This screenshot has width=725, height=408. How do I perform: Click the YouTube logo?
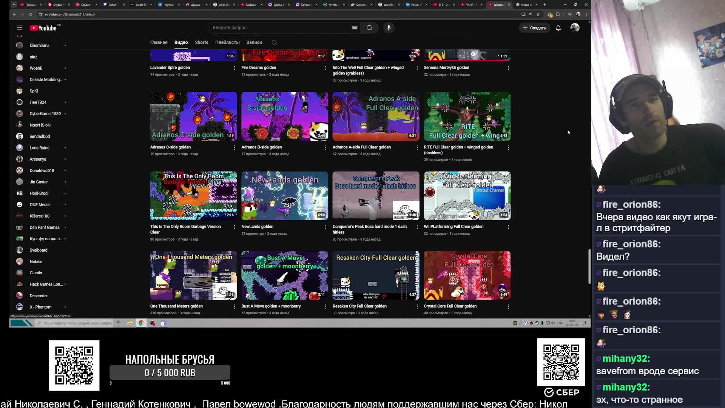click(43, 28)
